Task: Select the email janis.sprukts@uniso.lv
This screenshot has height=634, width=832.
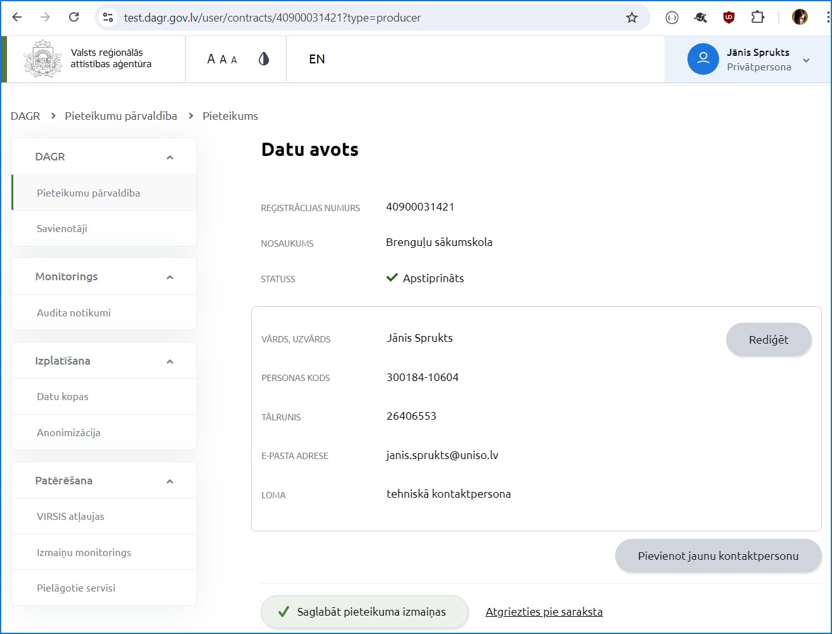Action: pos(443,455)
